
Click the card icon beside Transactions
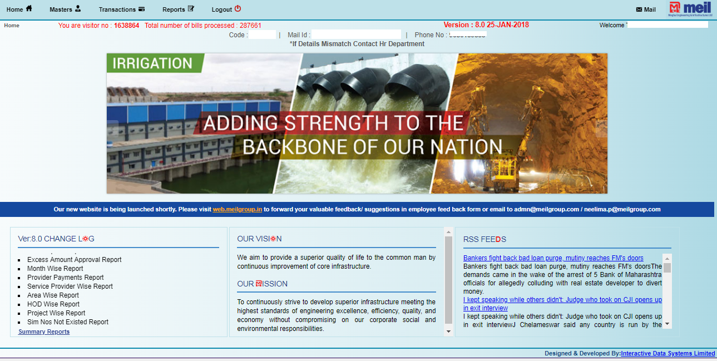(x=142, y=9)
